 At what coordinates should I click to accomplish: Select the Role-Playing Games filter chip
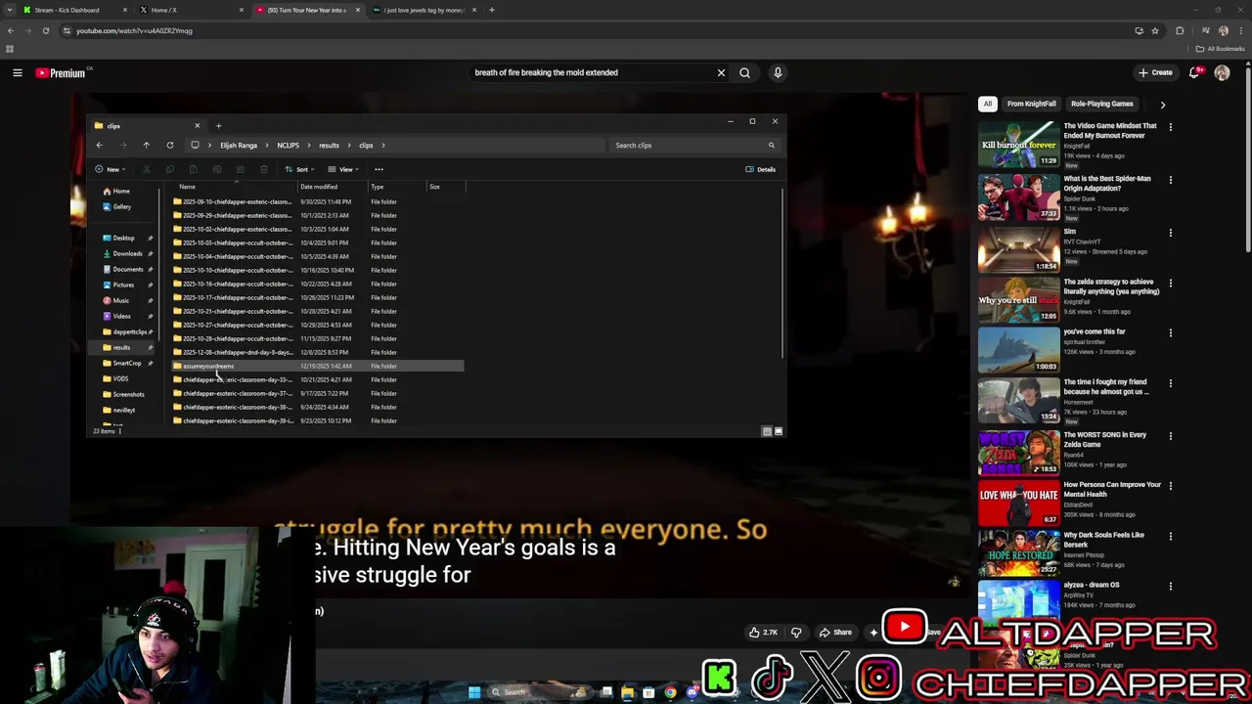coord(1101,104)
